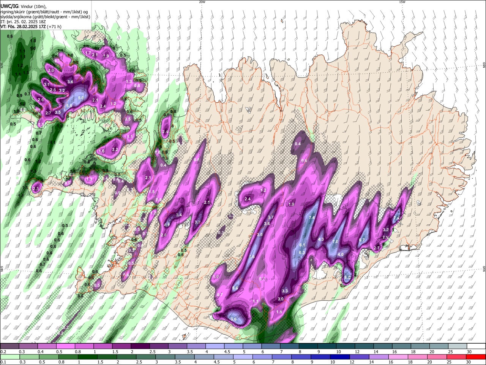
Task: Click the pale green rain swatch at 0.1
Action: click(x=9, y=357)
